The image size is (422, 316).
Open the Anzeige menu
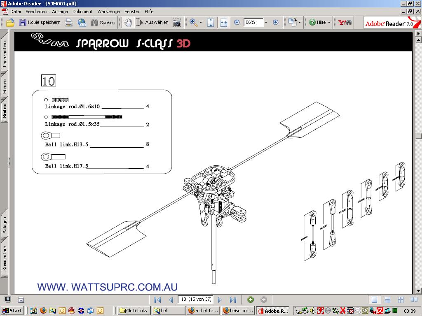[60, 12]
